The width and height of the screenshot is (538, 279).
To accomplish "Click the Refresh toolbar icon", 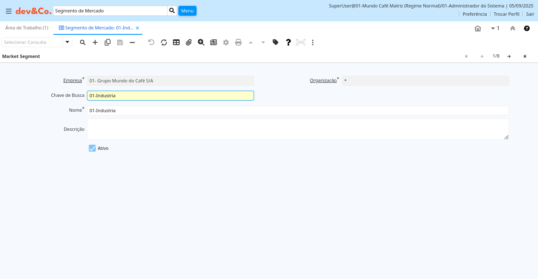I will (x=164, y=42).
